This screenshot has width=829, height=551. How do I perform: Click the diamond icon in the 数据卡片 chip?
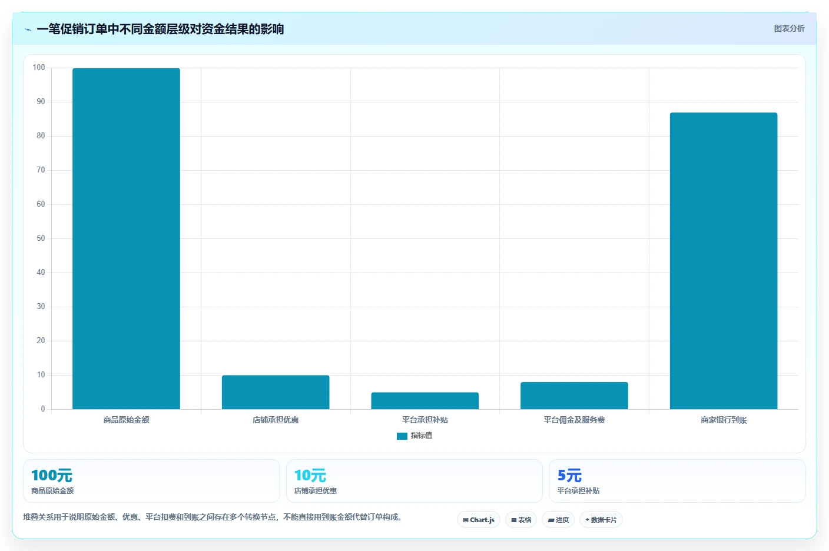point(587,520)
